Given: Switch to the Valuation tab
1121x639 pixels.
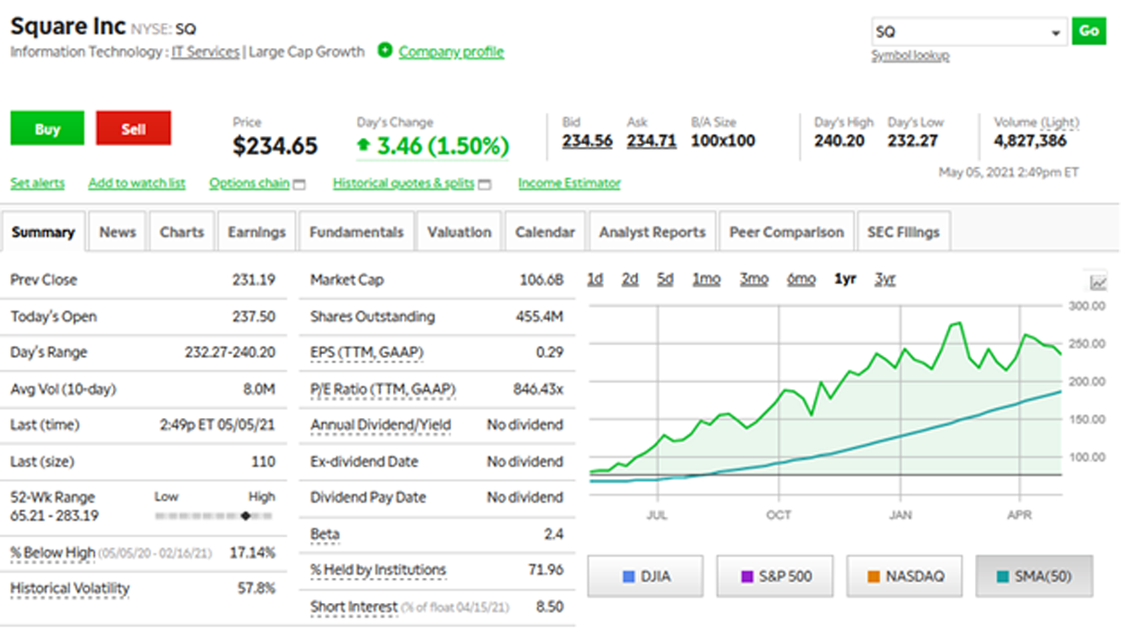Looking at the screenshot, I should [459, 232].
